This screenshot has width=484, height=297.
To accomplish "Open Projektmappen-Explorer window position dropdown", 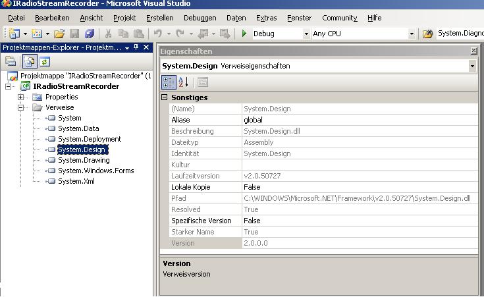I will pyautogui.click(x=127, y=48).
